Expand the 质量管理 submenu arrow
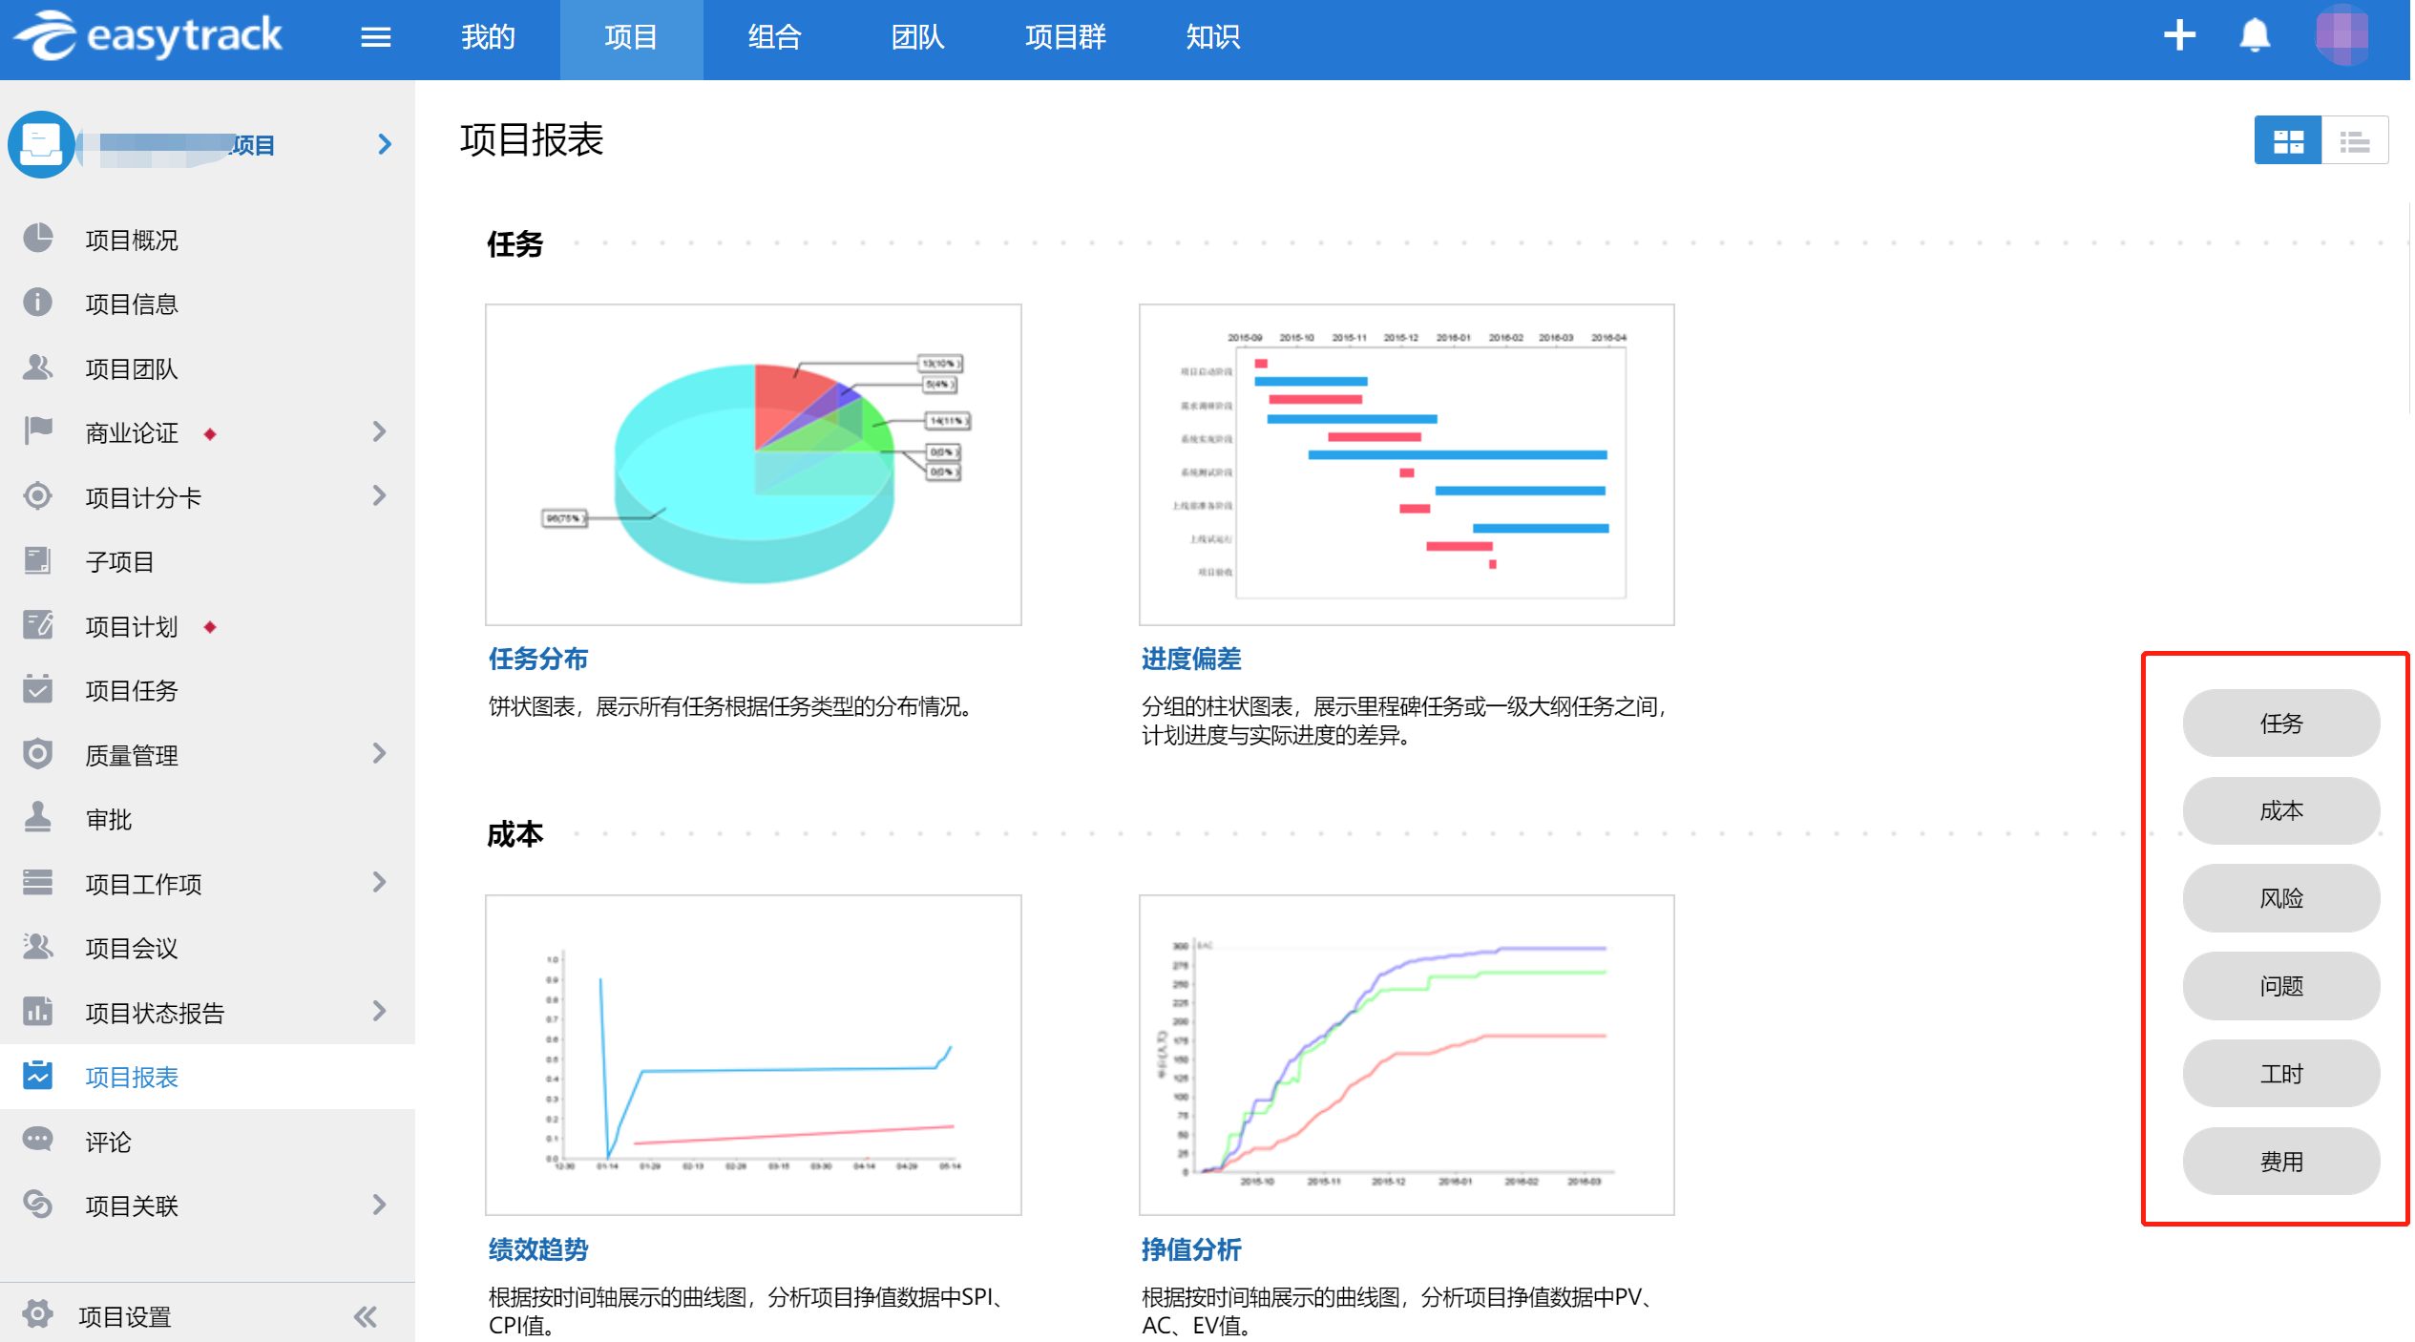Viewport: 2415px width, 1342px height. pos(380,754)
